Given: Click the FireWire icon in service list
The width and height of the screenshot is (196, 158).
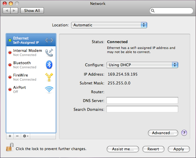Looking at the screenshot, I should 49,77.
